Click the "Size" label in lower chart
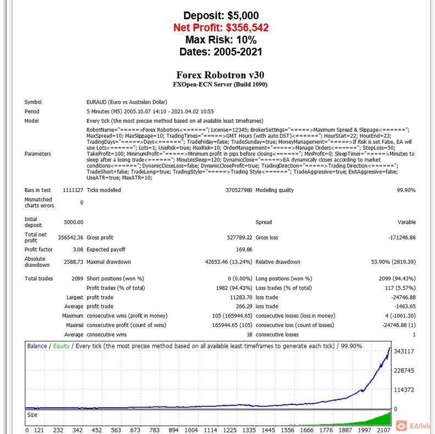Viewport: 435px width, 434px height. coord(32,415)
